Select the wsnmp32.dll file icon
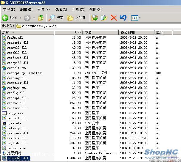 pos(4,48)
